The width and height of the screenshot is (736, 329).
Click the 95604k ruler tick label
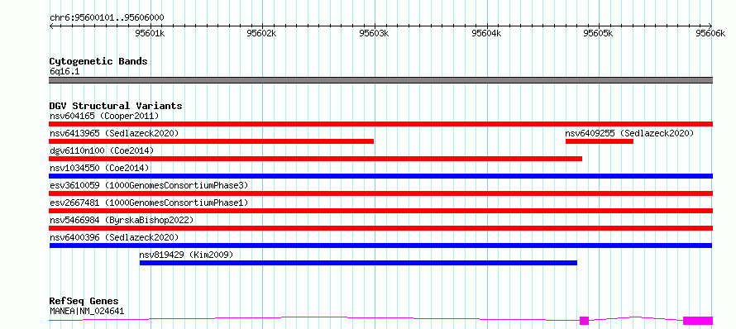487,32
